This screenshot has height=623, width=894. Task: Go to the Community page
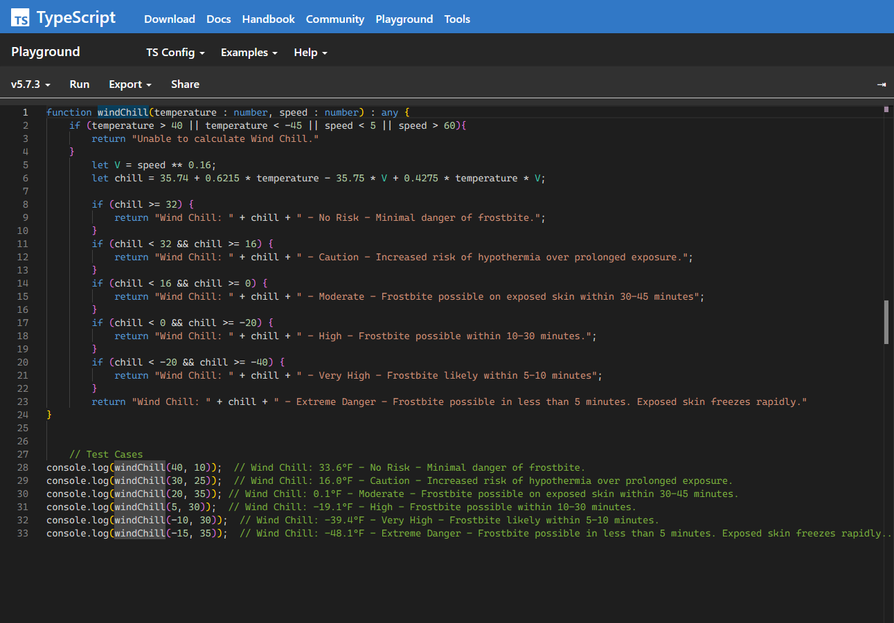[334, 19]
